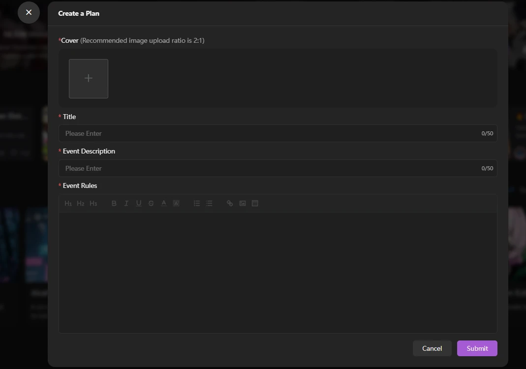Focus the Event Description input field
This screenshot has width=526, height=369.
point(271,168)
